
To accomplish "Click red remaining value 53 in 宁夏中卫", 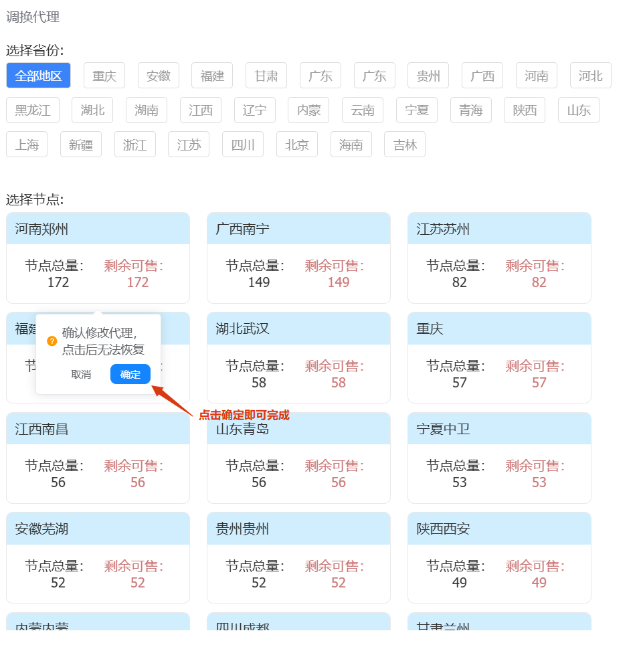I will click(x=539, y=482).
